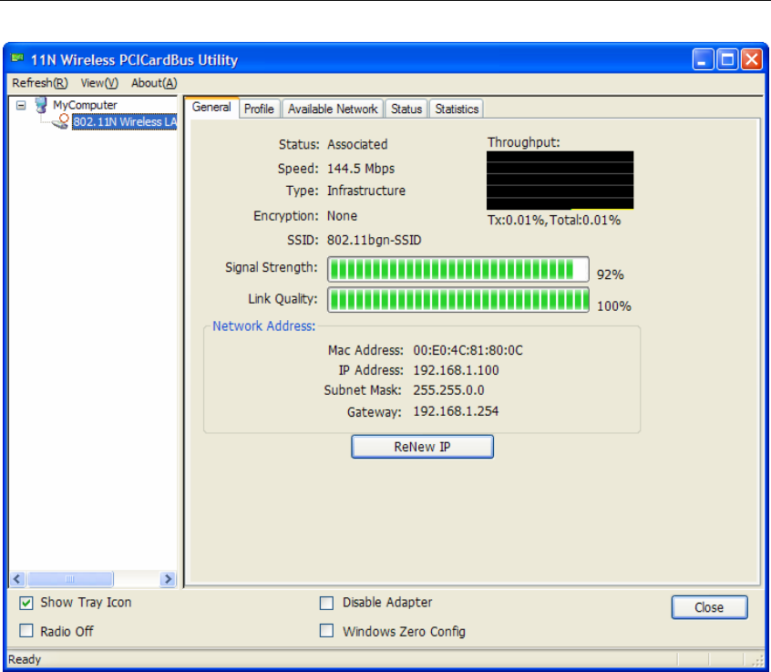Open the Refresh(R) menu
The height and width of the screenshot is (672, 771).
click(x=40, y=83)
